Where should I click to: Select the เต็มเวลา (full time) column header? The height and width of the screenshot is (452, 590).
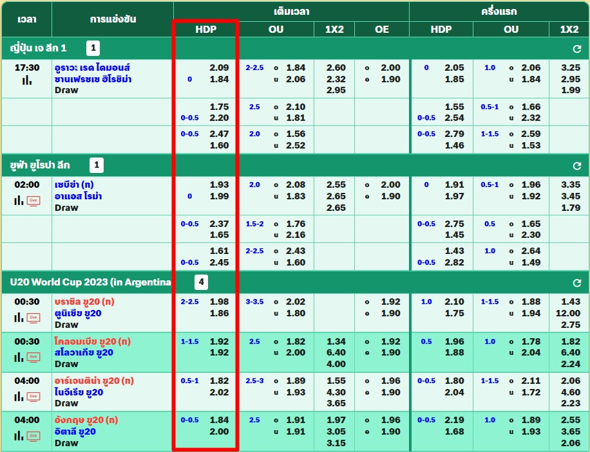coord(290,12)
